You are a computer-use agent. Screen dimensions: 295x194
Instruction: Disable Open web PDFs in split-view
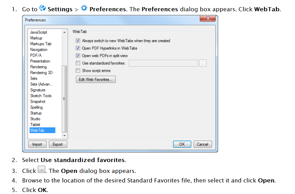78,56
